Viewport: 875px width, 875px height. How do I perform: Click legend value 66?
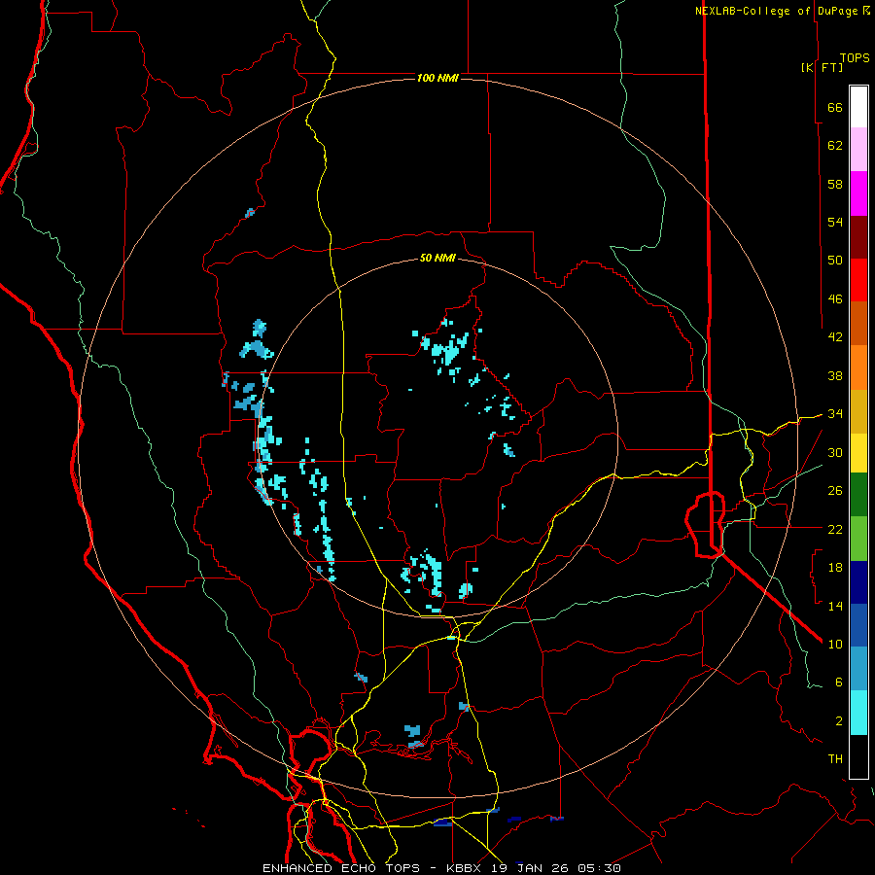pos(835,107)
